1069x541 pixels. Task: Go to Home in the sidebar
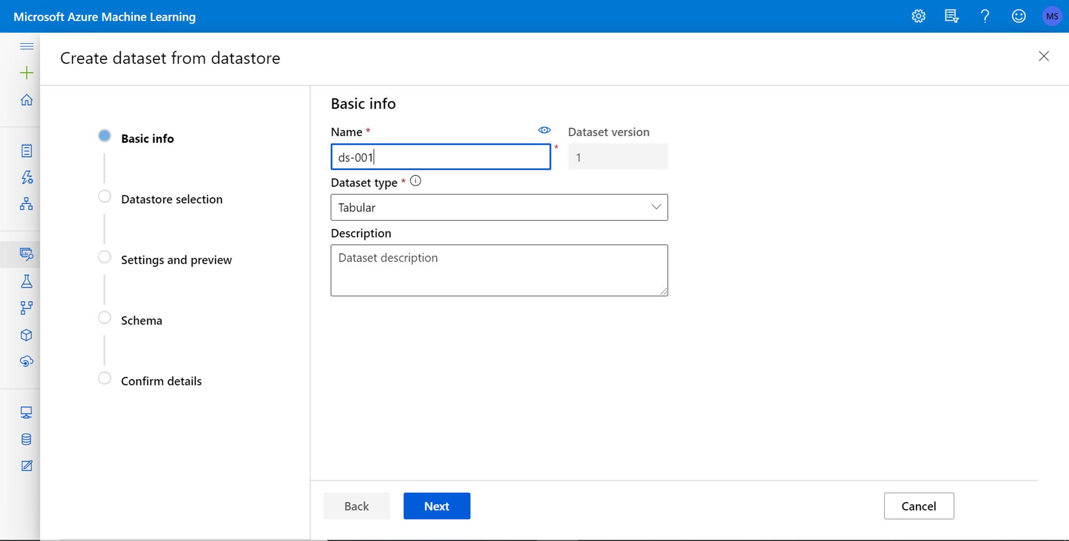point(26,100)
